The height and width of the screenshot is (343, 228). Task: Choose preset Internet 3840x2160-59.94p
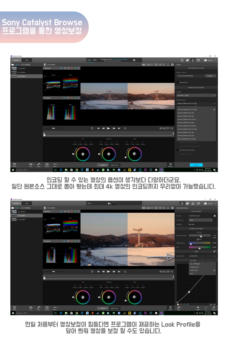[x=196, y=126]
